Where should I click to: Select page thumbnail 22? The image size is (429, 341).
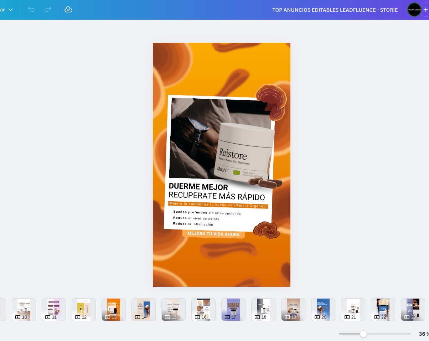(x=383, y=310)
